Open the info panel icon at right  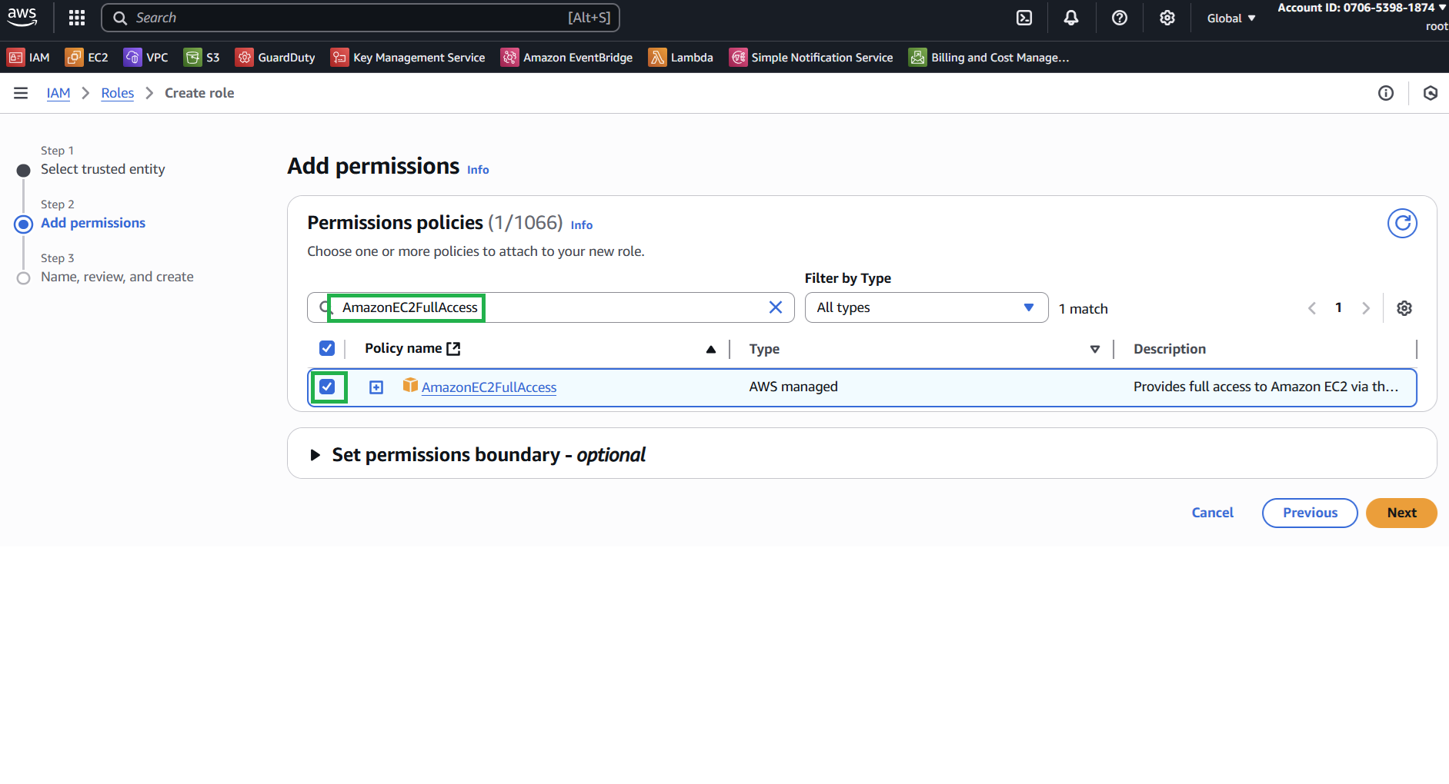[1386, 93]
